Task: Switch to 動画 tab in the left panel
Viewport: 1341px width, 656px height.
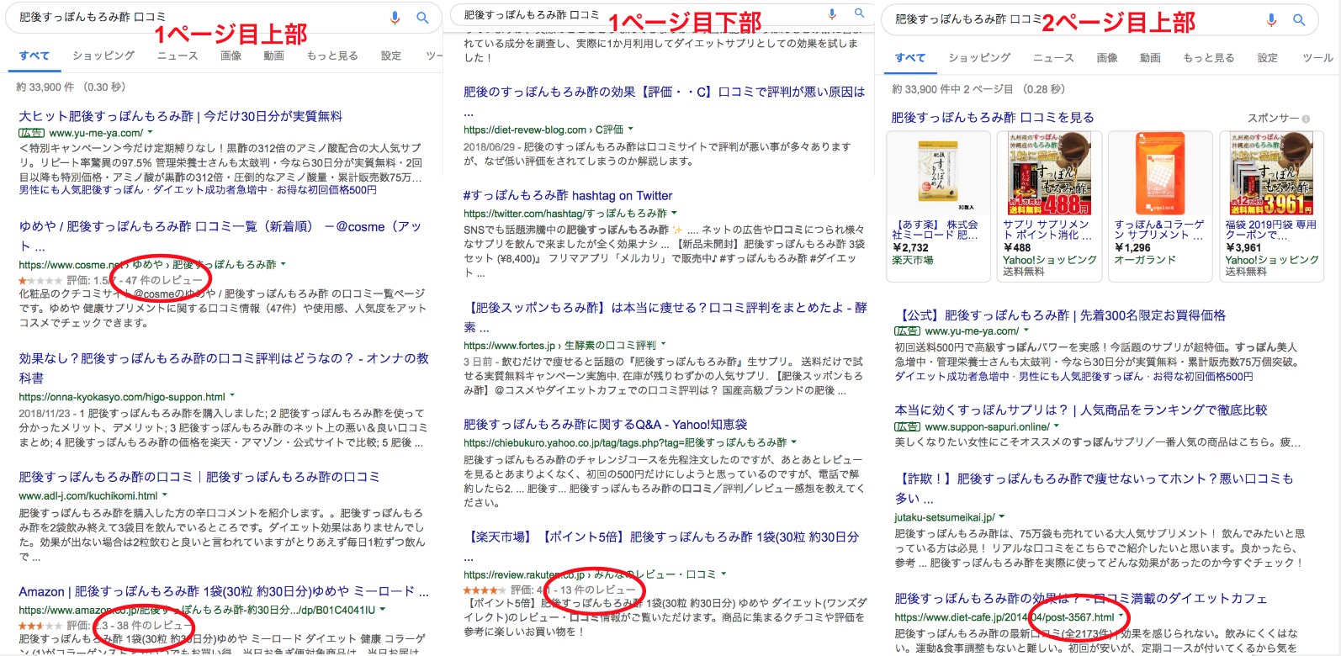Action: [x=273, y=56]
